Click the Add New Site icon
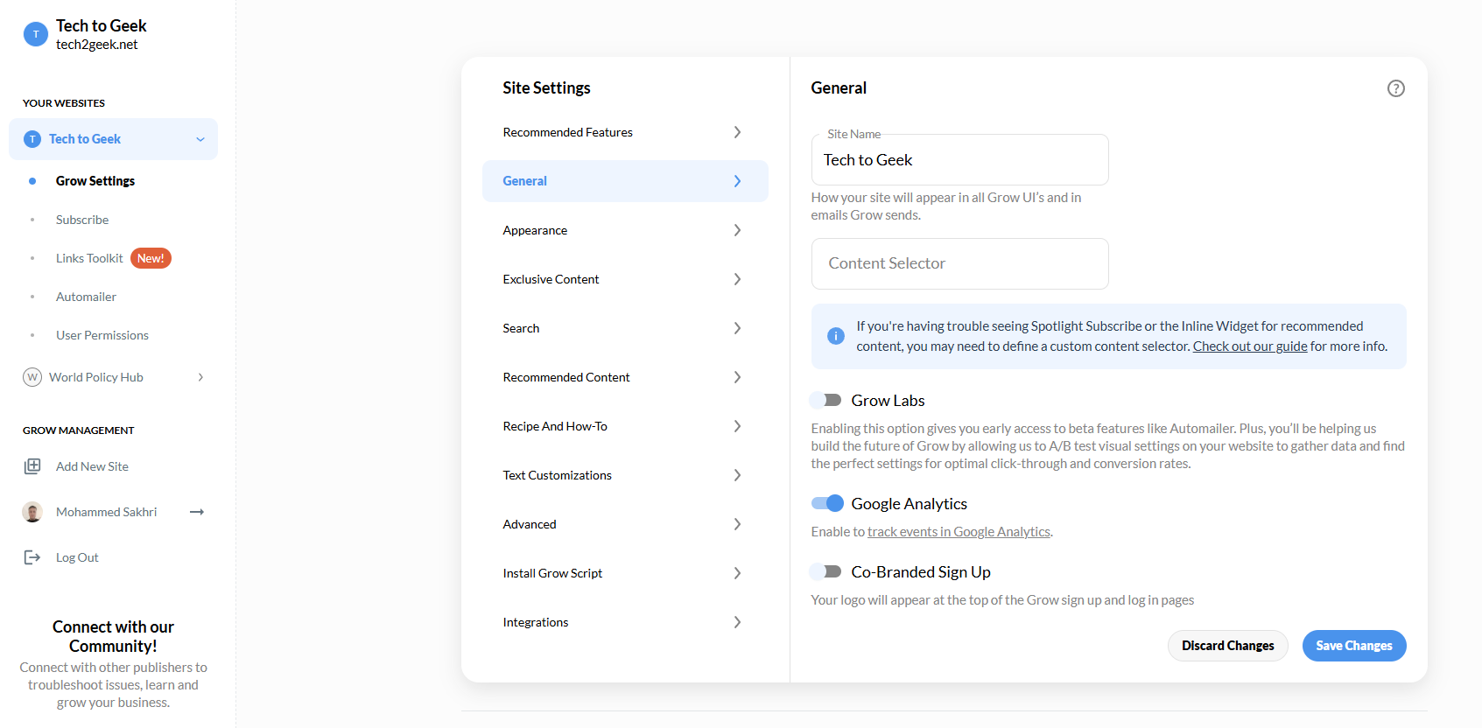Screen dimensions: 1482x728 click(32, 466)
